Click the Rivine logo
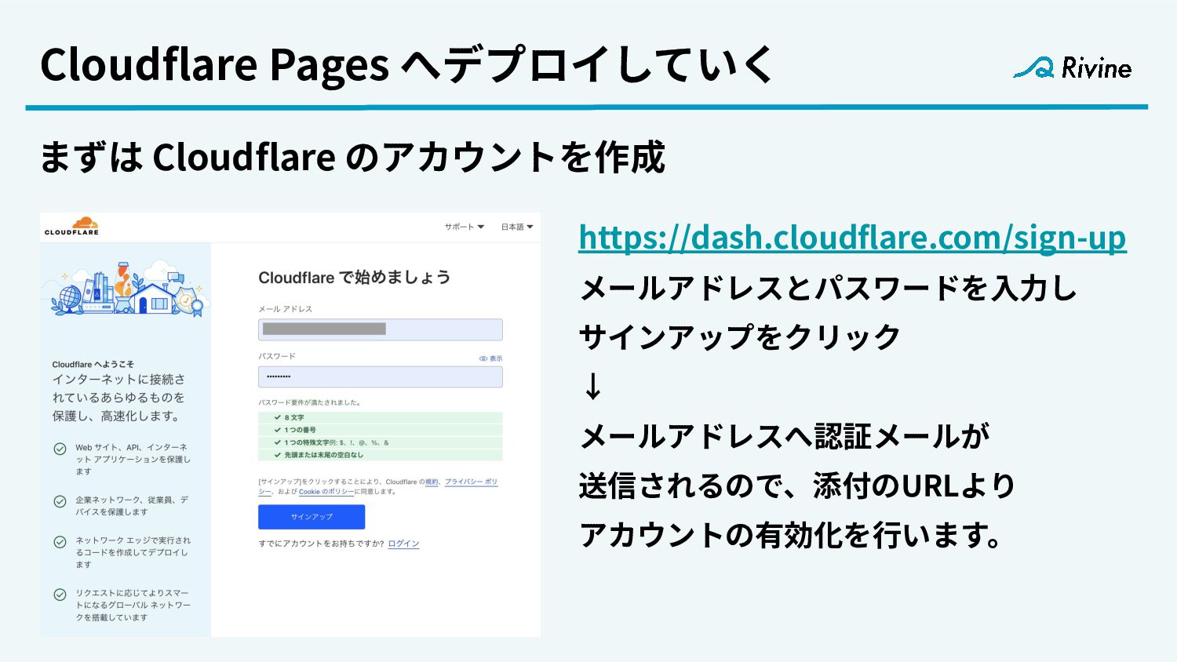 coord(1072,67)
